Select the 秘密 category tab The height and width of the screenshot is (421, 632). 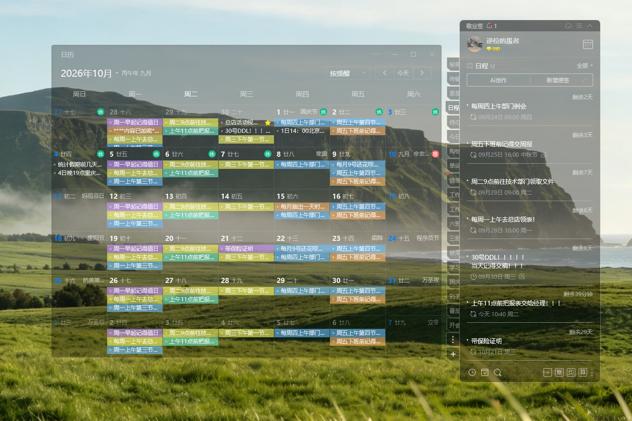pyautogui.click(x=453, y=65)
